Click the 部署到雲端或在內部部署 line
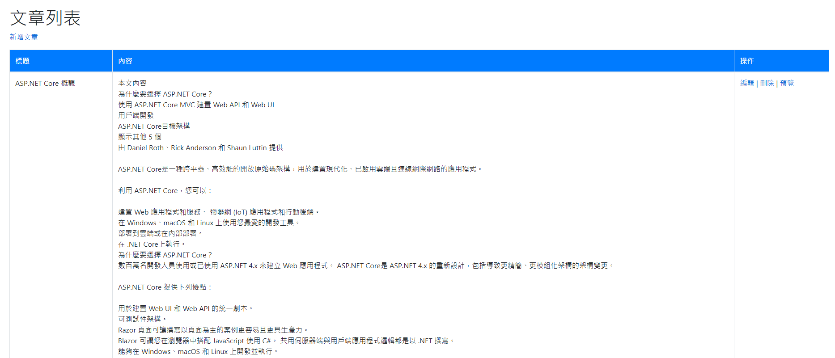Screen dimensions: 835x358 click(160, 233)
